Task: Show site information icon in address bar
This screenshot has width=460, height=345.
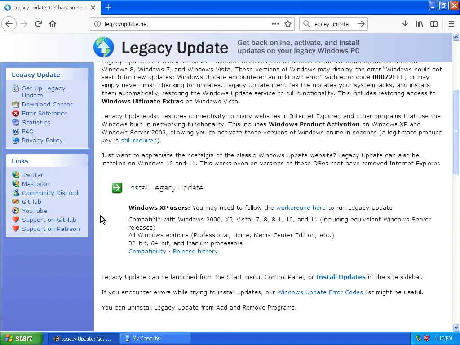Action: 97,24
